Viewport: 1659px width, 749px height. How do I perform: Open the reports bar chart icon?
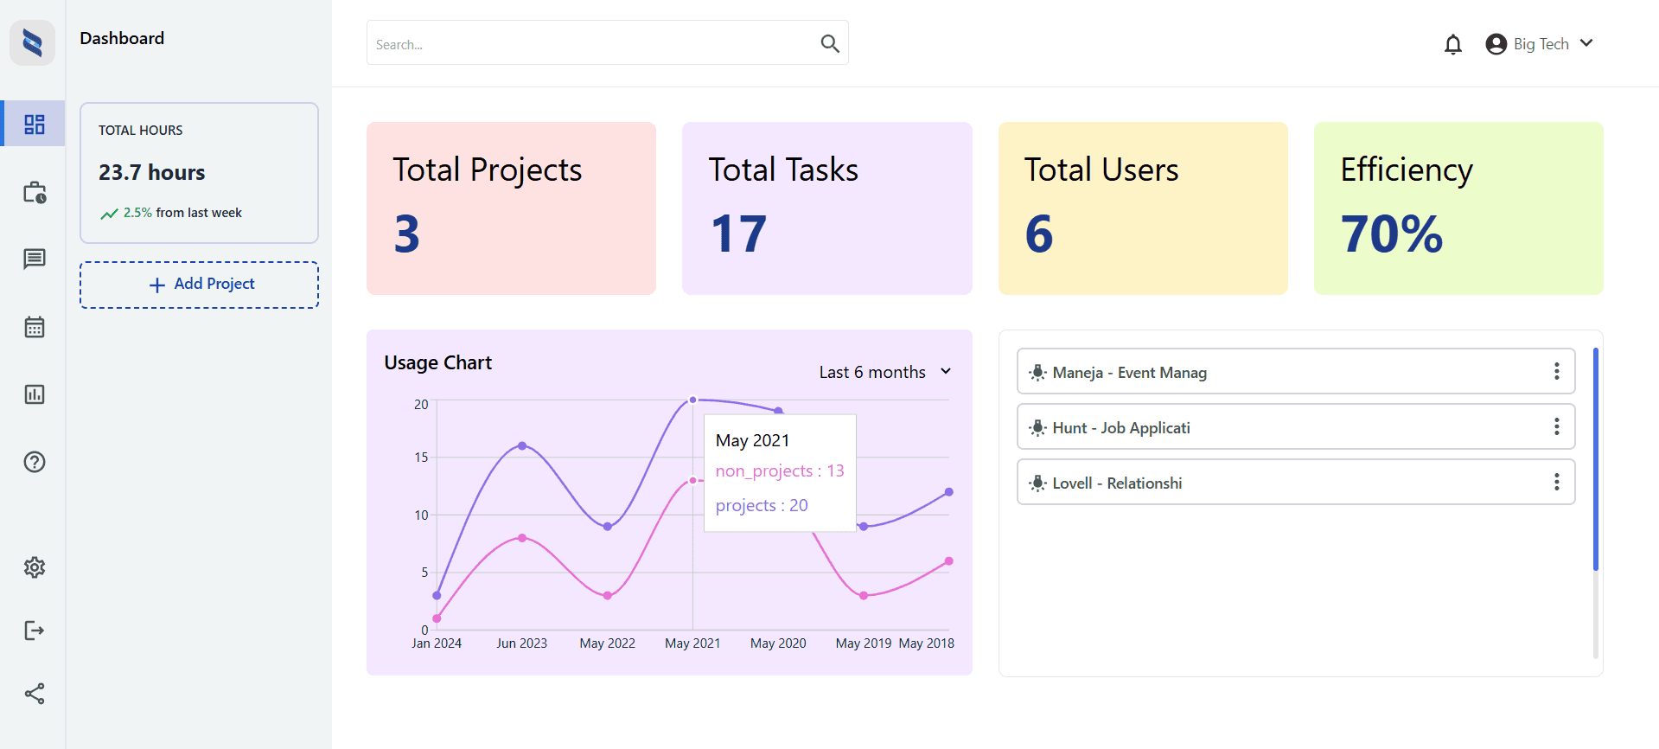tap(35, 394)
